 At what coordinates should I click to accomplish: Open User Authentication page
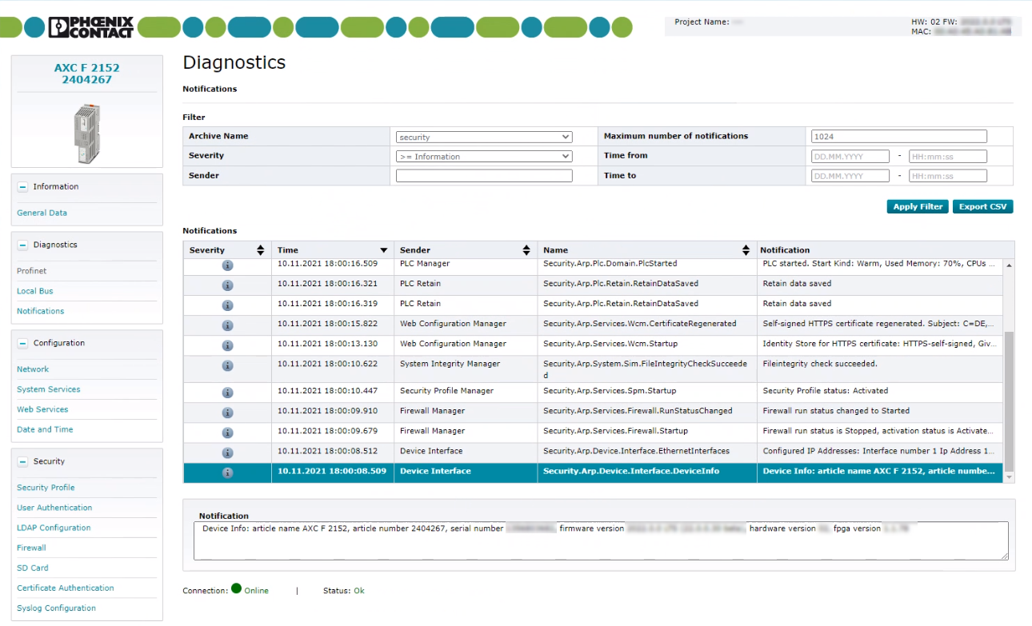click(54, 508)
